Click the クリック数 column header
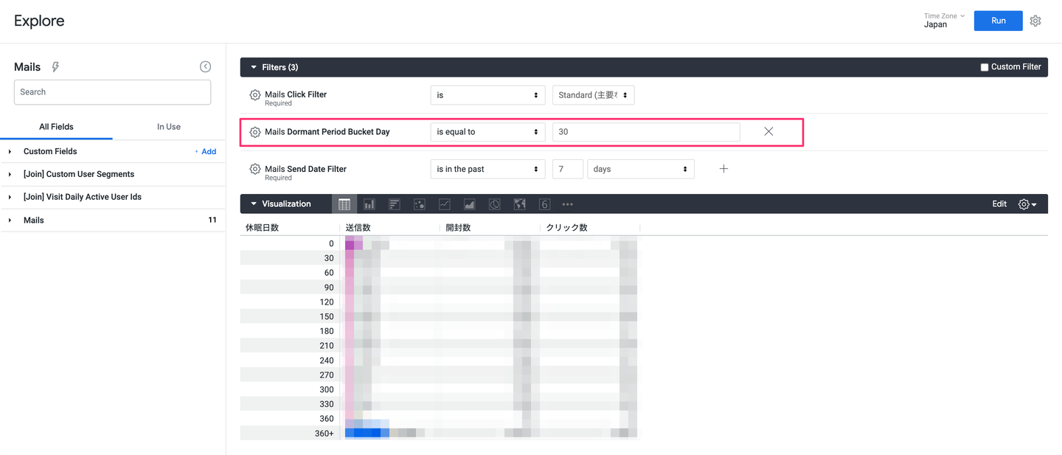Screen dimensions: 1062x455 click(566, 228)
